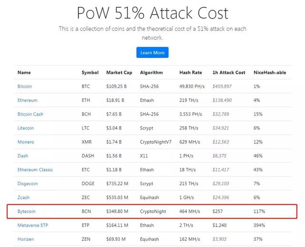The height and width of the screenshot is (247, 305).
Task: Open the Ethereum coin link
Action: coord(28,100)
